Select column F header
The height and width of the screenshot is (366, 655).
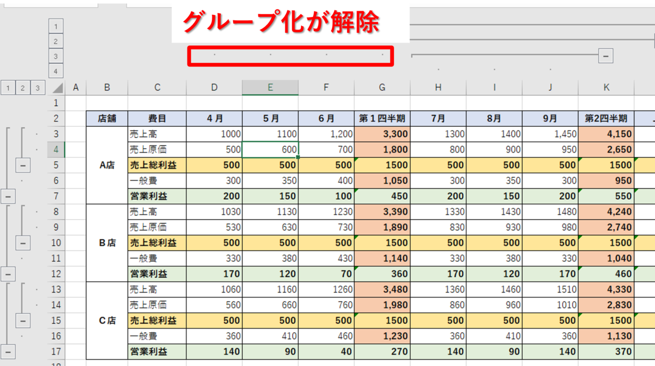(326, 88)
